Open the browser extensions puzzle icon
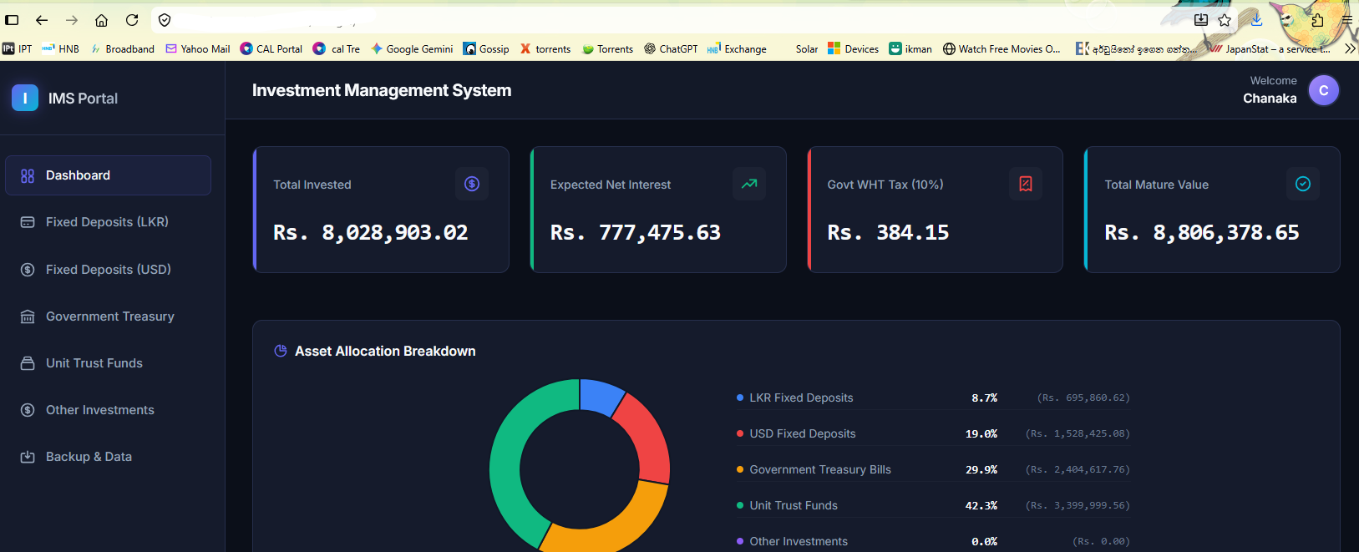Viewport: 1359px width, 552px height. pos(1317,20)
